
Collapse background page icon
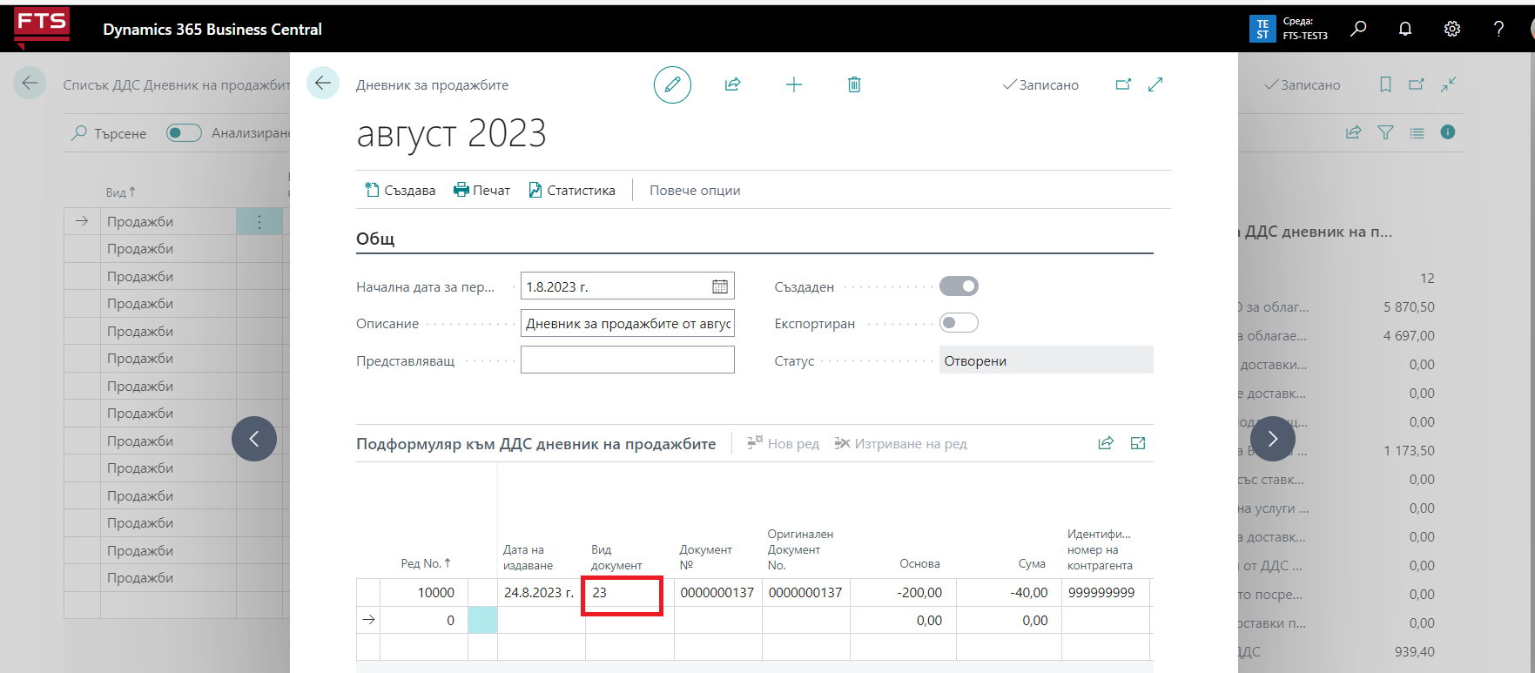coord(1448,84)
